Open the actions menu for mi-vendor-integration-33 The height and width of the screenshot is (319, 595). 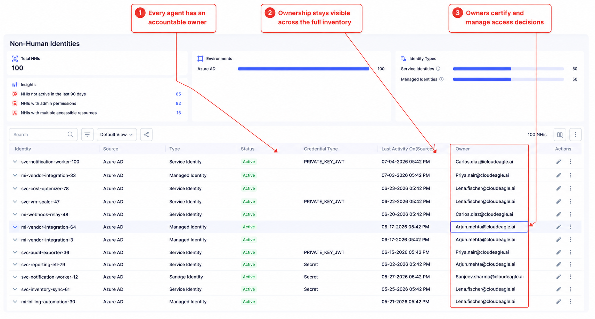pyautogui.click(x=570, y=175)
